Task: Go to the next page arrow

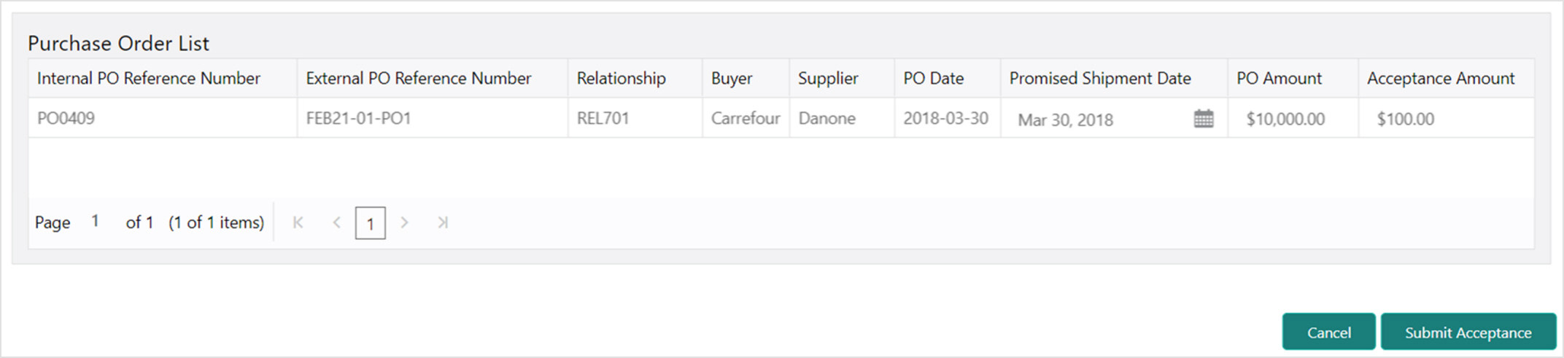Action: click(x=405, y=222)
